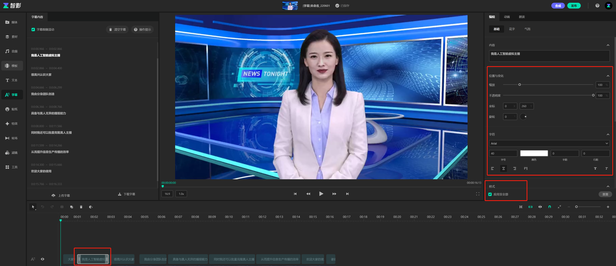The height and width of the screenshot is (266, 616).
Task: Click the help question mark icon
Action: click(x=597, y=6)
